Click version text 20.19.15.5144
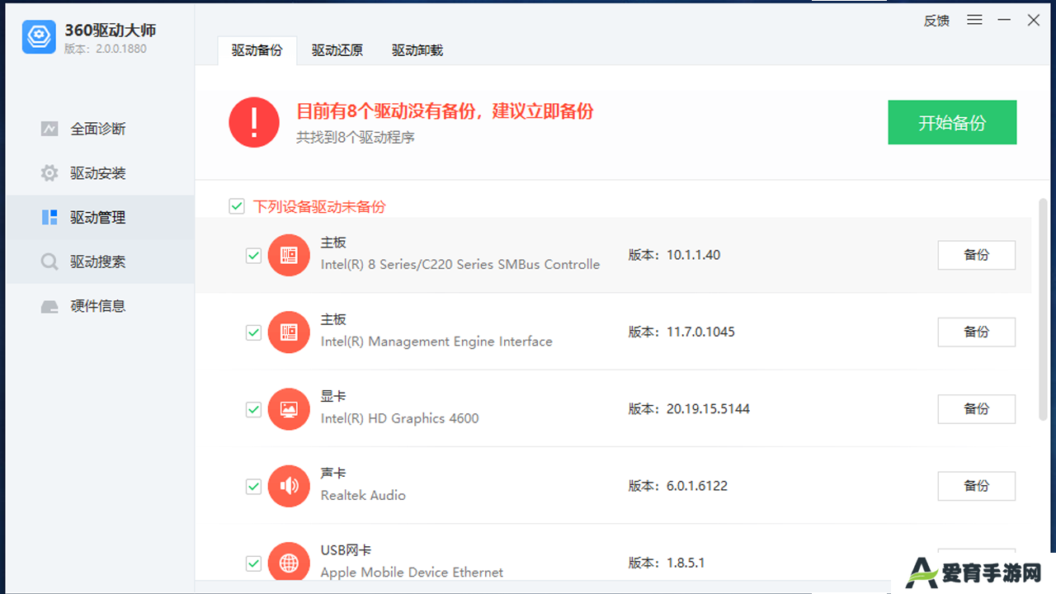The width and height of the screenshot is (1056, 594). [708, 408]
